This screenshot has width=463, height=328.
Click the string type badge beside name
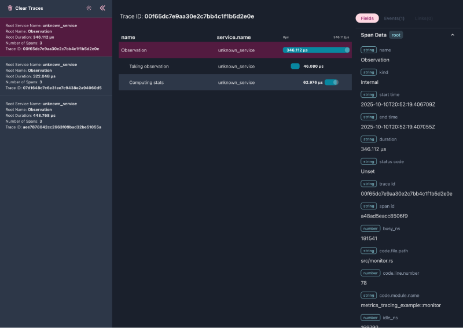point(369,50)
